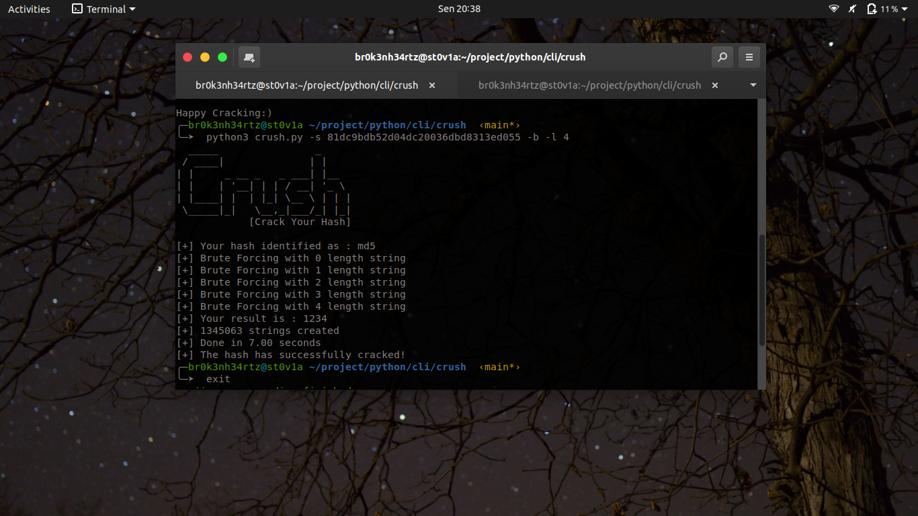
Task: Click battery 11 % indicator
Action: (x=882, y=9)
